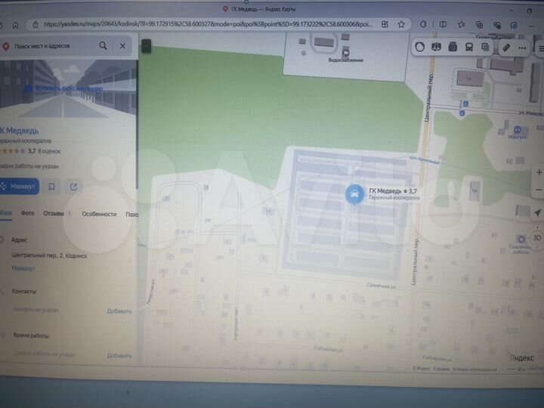Switch to the Фото tab
Screen dimensions: 544x408
[27, 214]
